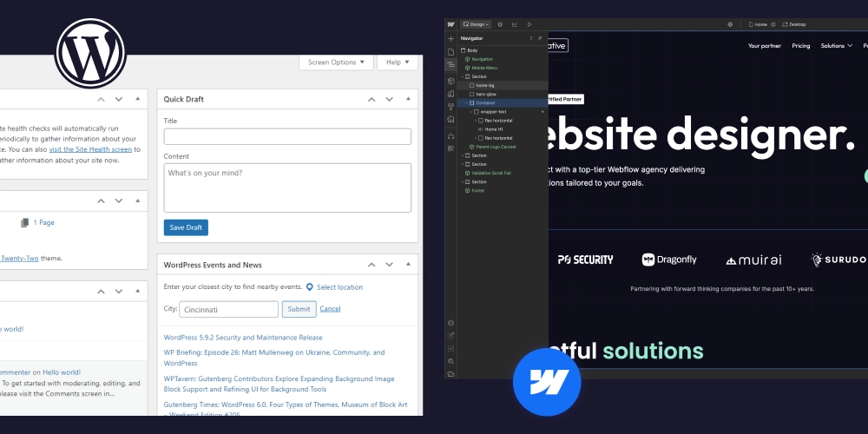Select the home-bg element in Navigator
This screenshot has width=868, height=434.
coord(503,85)
